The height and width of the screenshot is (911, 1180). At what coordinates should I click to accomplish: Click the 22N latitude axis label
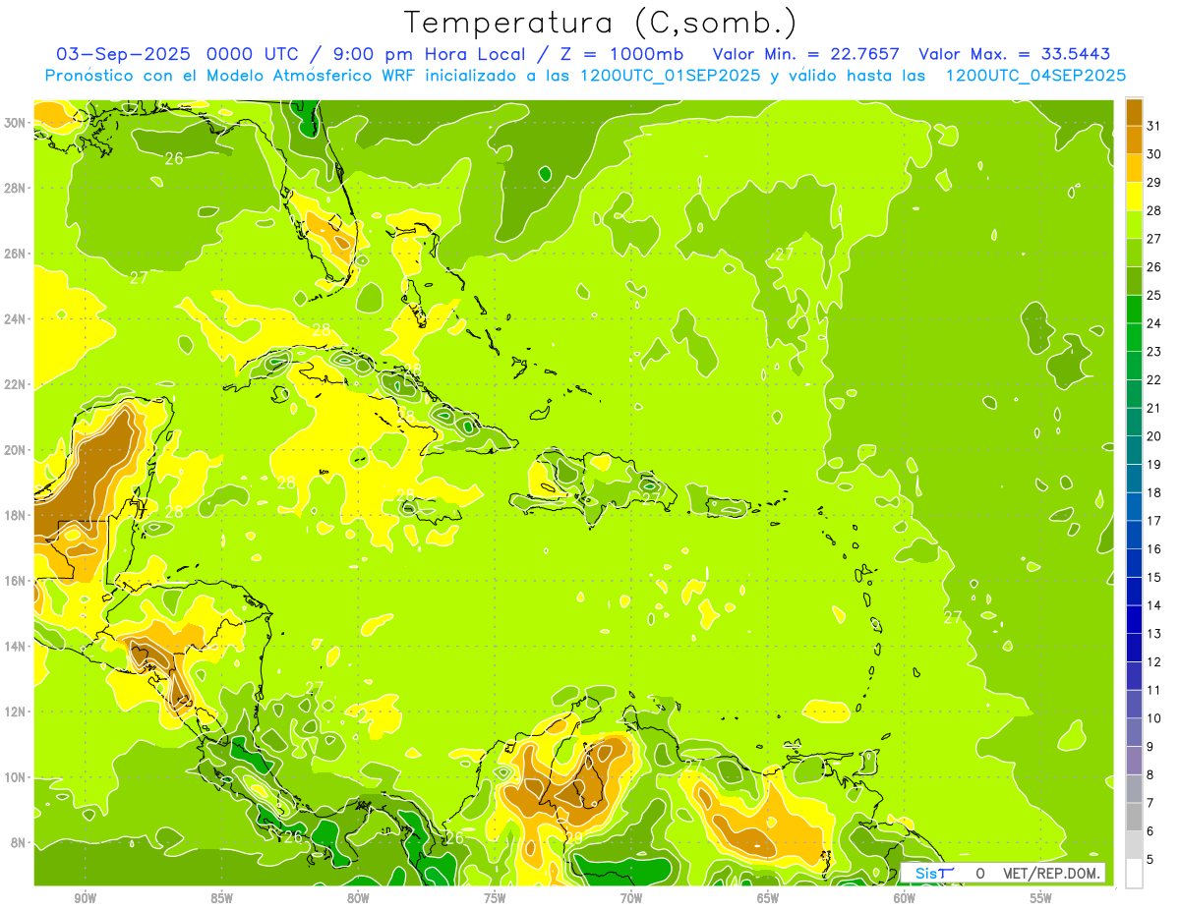(x=16, y=384)
